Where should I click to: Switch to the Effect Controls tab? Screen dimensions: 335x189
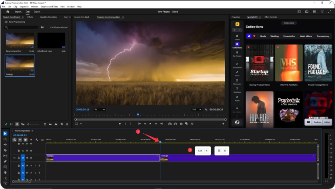[271, 17]
